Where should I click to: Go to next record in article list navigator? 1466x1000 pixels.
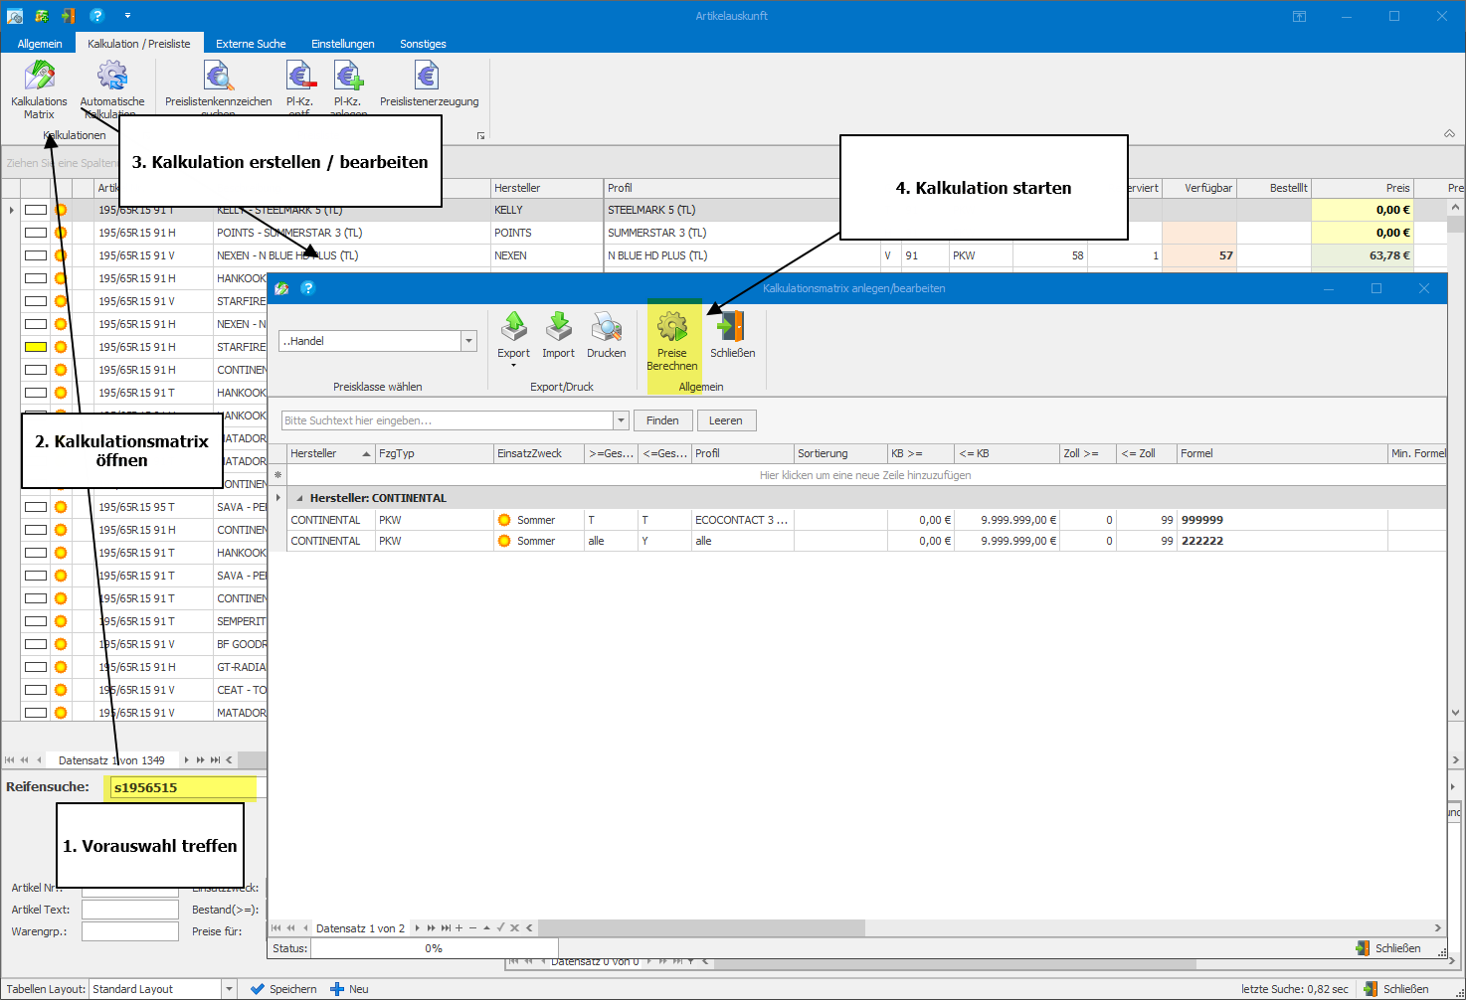coord(186,760)
